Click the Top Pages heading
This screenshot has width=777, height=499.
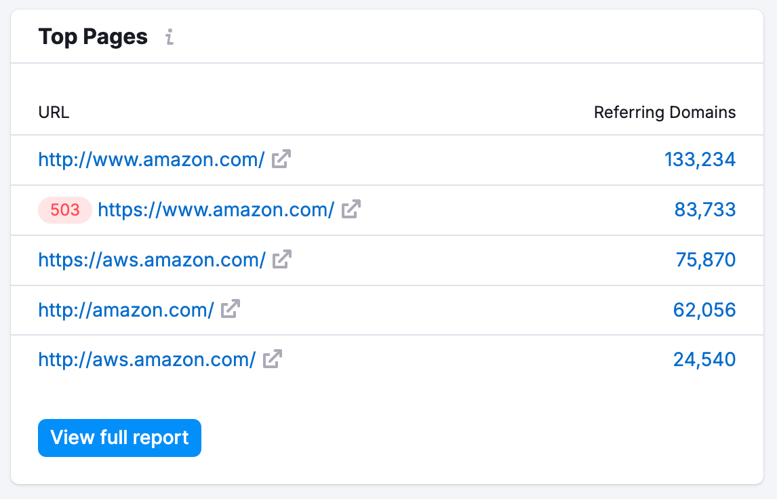coord(93,37)
